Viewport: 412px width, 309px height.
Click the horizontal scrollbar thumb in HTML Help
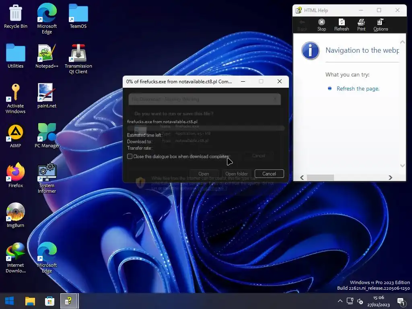[x=320, y=177]
